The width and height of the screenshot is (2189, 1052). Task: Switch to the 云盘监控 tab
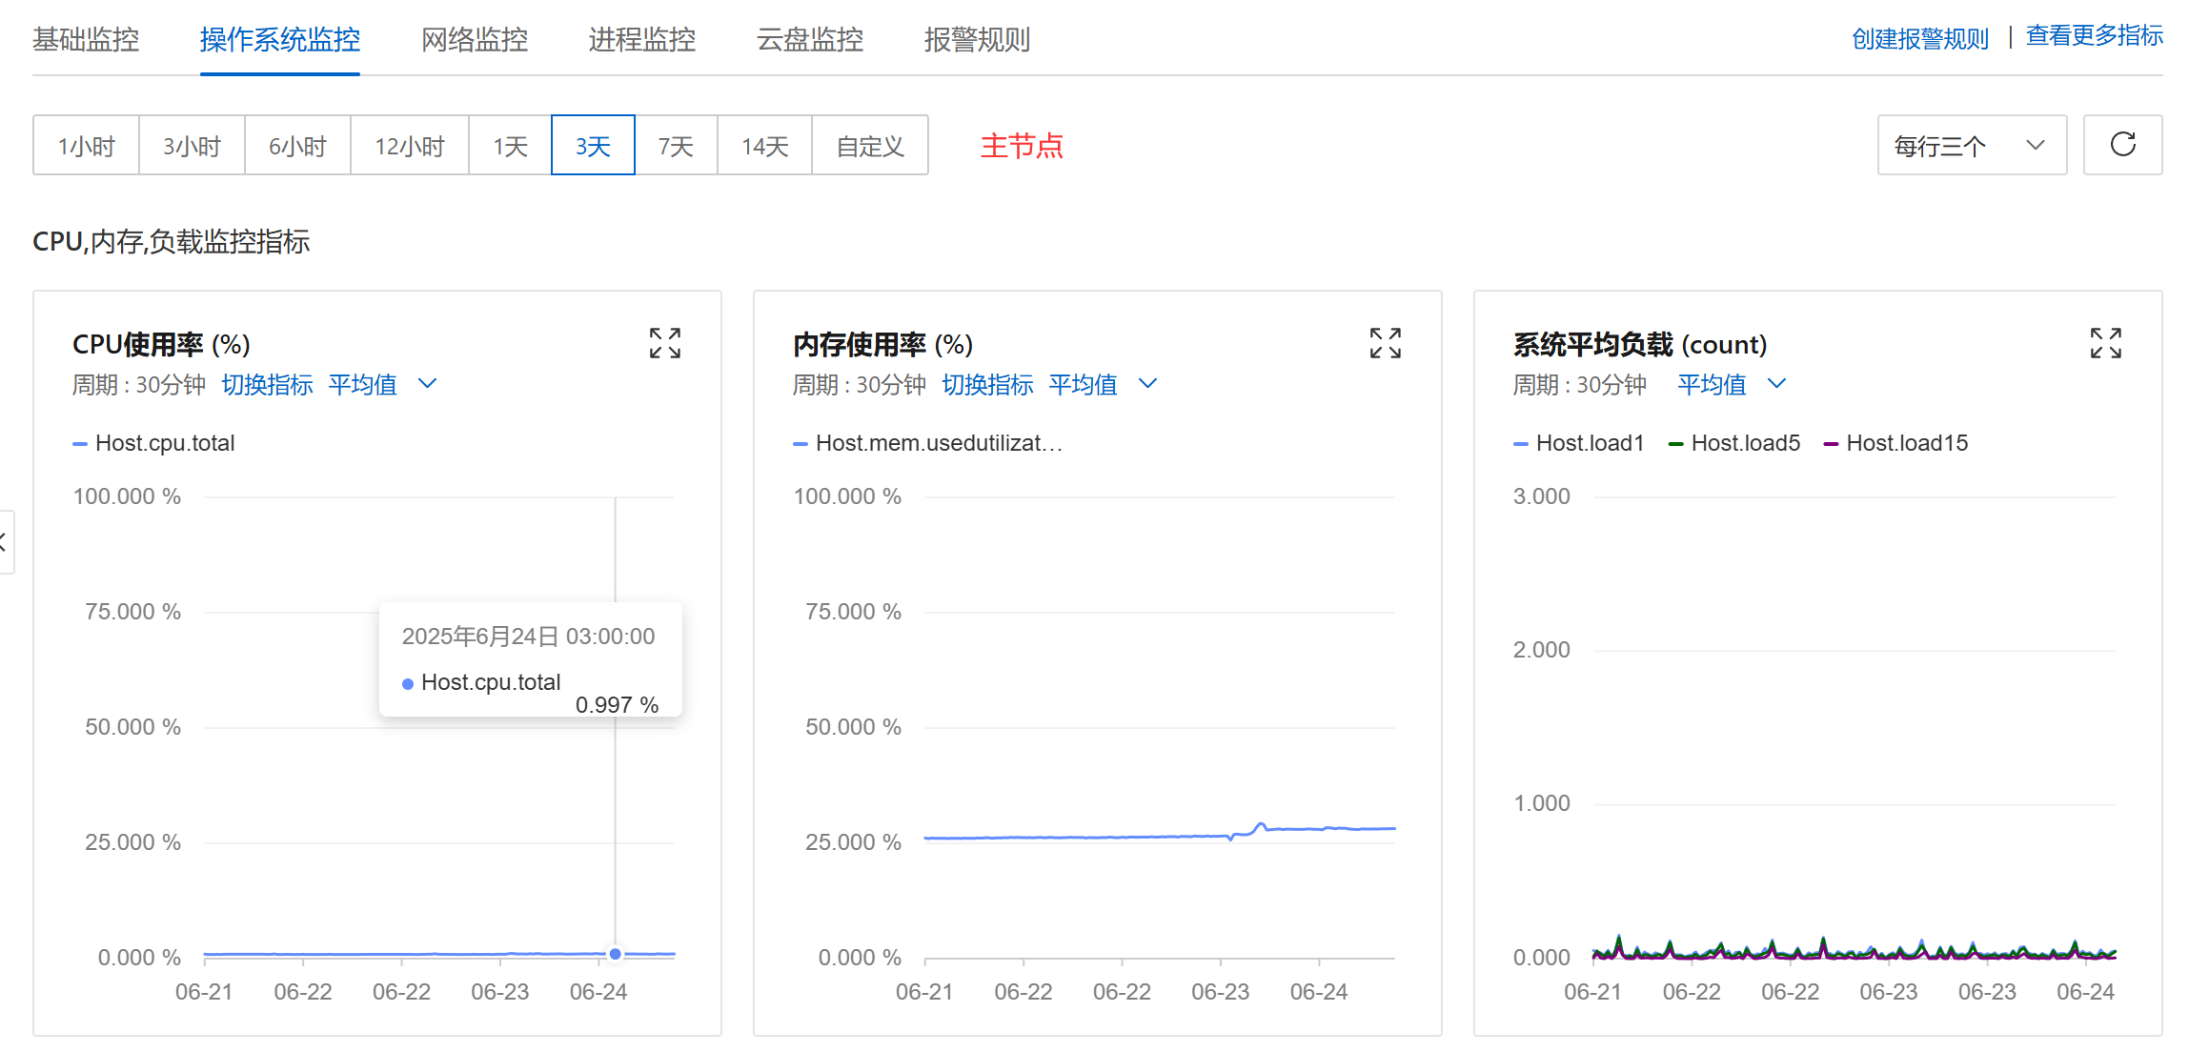810,39
